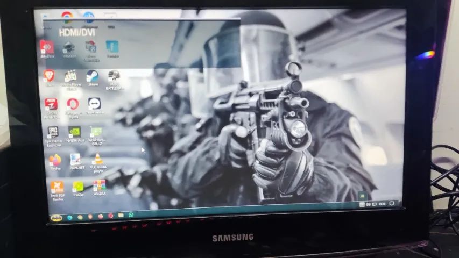Open the AnyDesk desktop shortcut
The width and height of the screenshot is (459, 258).
click(47, 49)
